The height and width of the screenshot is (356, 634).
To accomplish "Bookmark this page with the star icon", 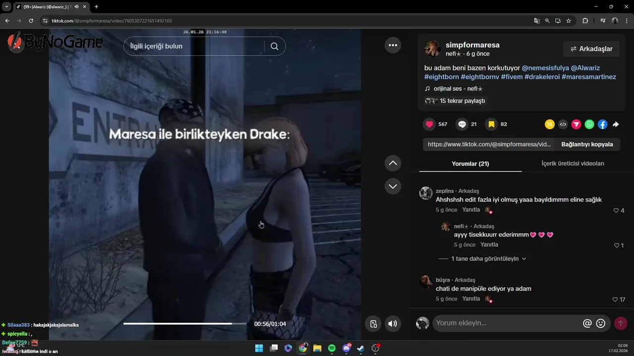I will click(x=569, y=21).
